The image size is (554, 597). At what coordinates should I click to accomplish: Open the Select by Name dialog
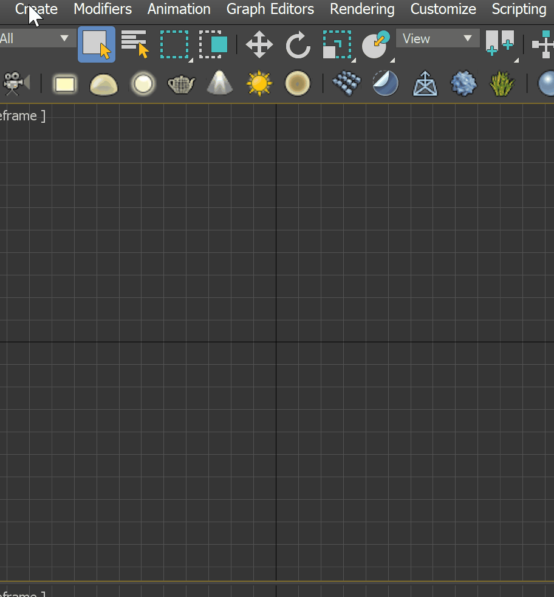[x=134, y=44]
